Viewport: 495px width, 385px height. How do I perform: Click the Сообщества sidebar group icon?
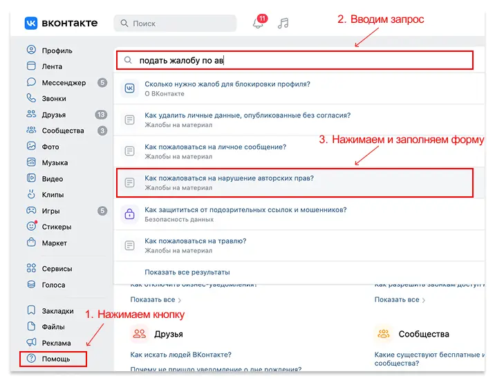tap(31, 130)
